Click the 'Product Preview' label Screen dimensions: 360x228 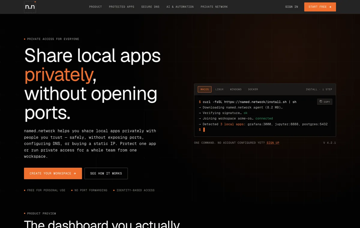tap(42, 214)
